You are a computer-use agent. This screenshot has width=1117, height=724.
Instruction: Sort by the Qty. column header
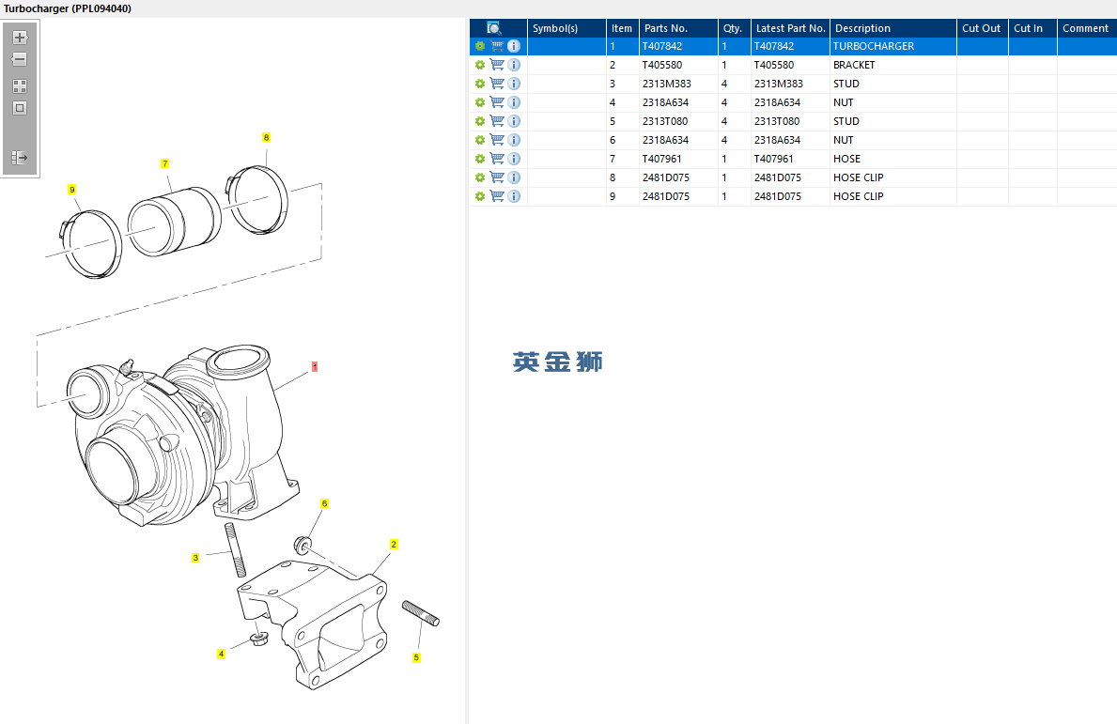pos(734,28)
